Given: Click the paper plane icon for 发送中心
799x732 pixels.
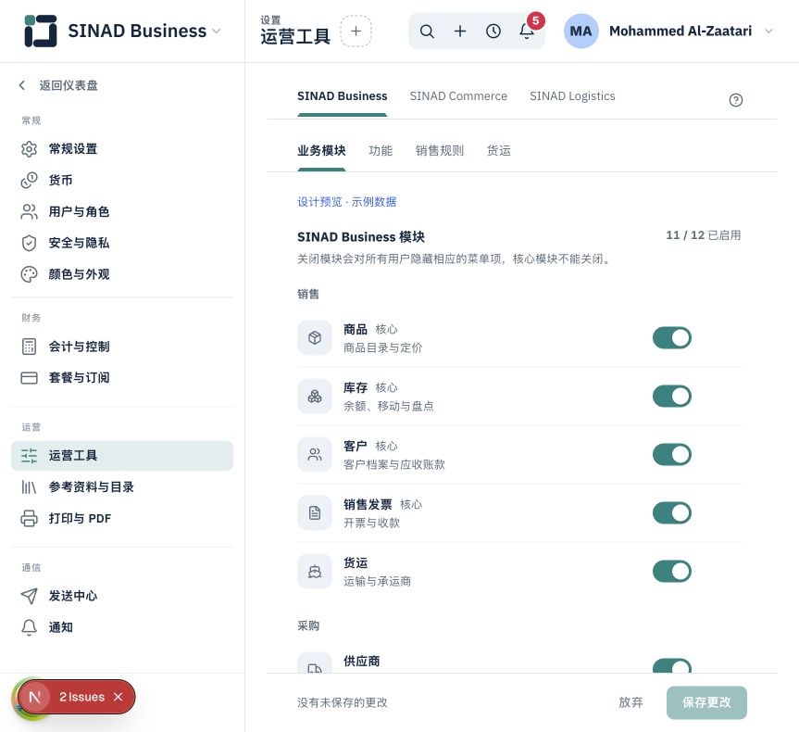Looking at the screenshot, I should pos(29,596).
